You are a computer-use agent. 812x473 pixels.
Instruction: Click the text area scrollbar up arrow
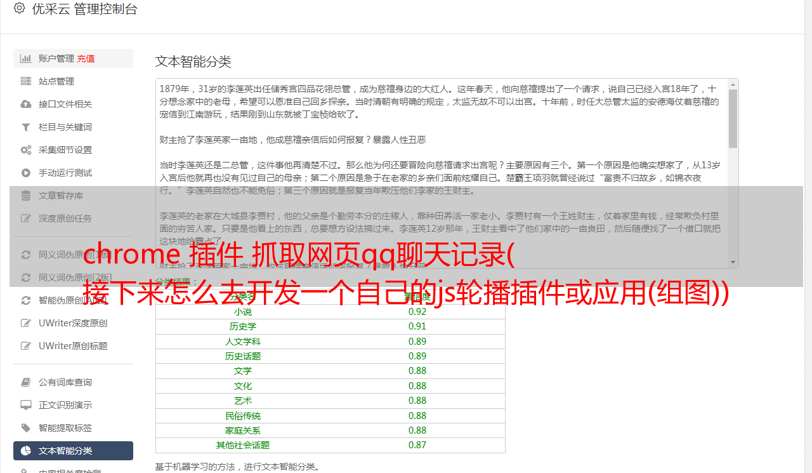733,84
